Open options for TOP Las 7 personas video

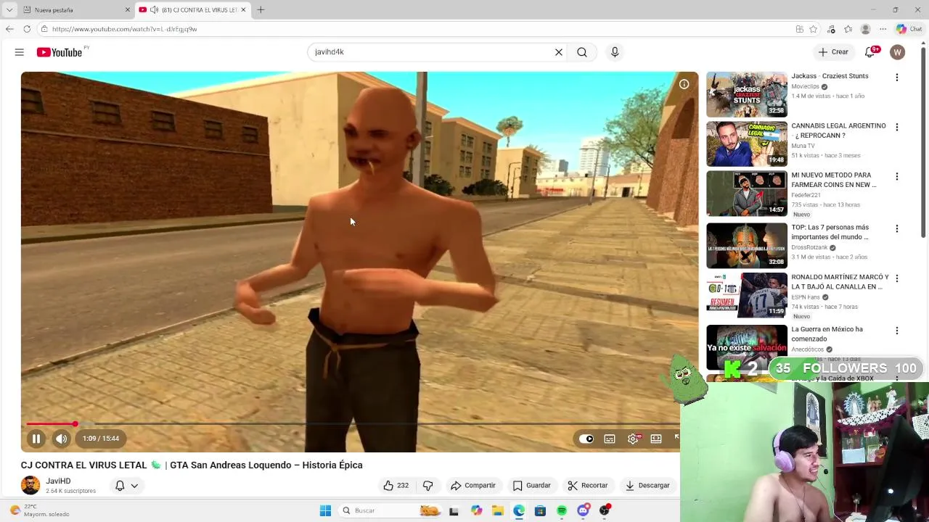pyautogui.click(x=897, y=228)
